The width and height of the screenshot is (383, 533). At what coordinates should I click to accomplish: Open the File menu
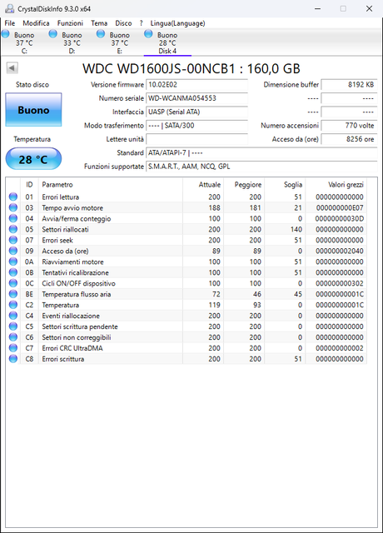pos(9,23)
